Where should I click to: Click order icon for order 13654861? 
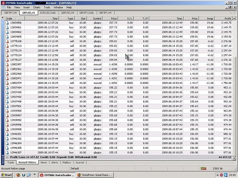[x=7, y=28]
